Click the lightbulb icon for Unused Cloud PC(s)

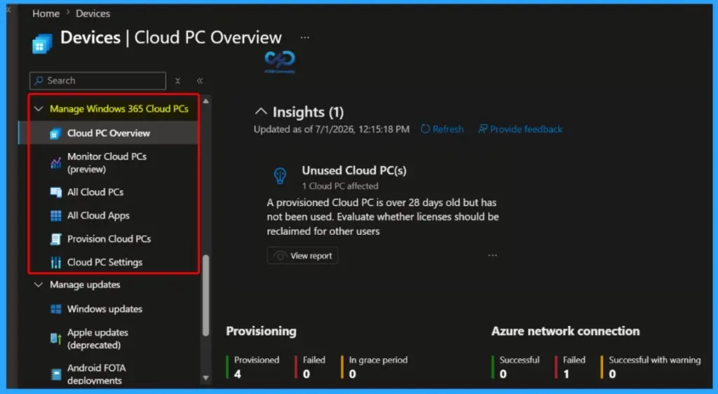[280, 176]
